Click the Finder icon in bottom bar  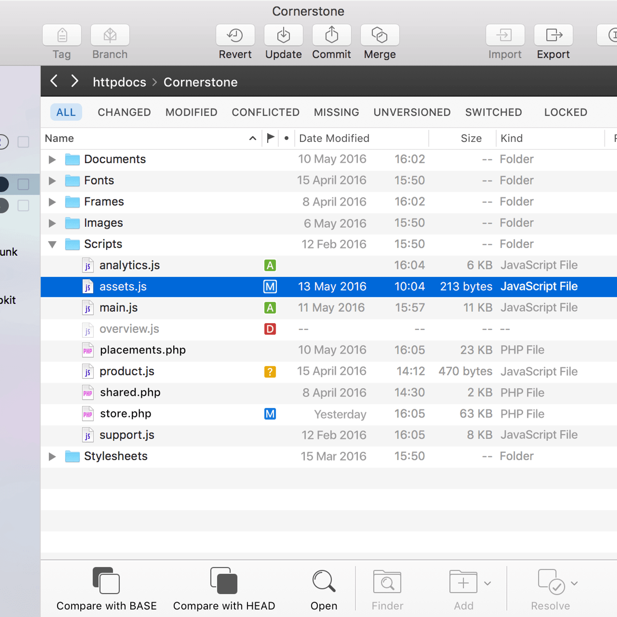point(387,582)
